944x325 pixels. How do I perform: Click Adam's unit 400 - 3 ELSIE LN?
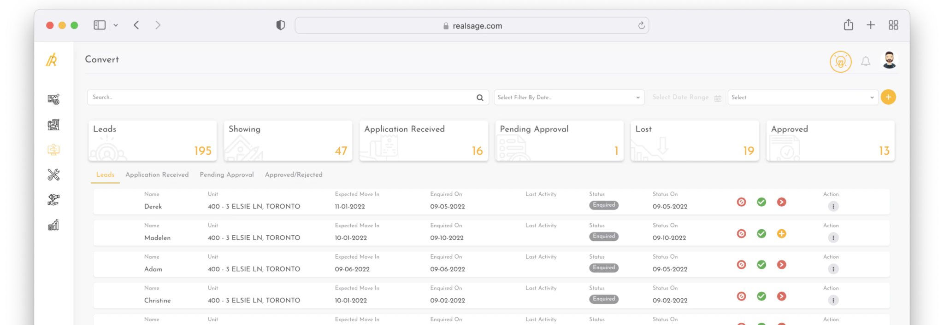[254, 269]
